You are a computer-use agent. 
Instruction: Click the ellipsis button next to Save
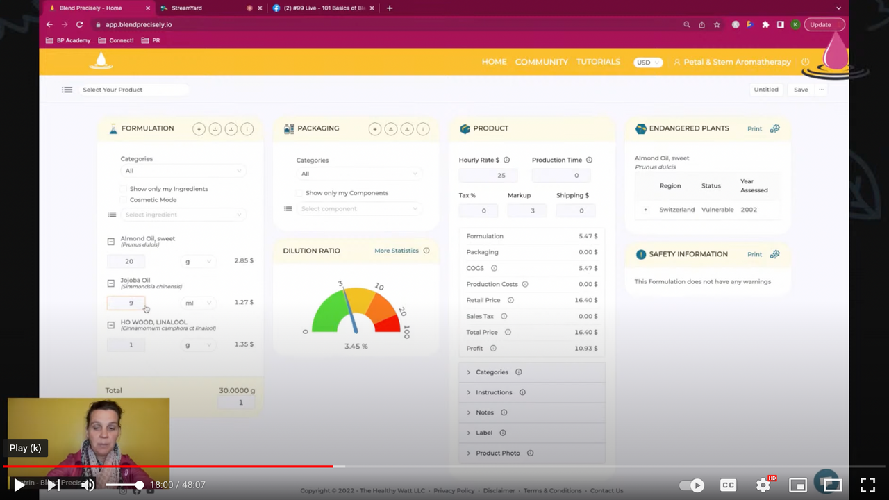[x=821, y=90]
